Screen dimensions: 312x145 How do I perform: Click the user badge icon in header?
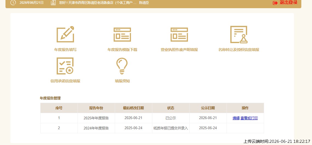click(53, 2)
